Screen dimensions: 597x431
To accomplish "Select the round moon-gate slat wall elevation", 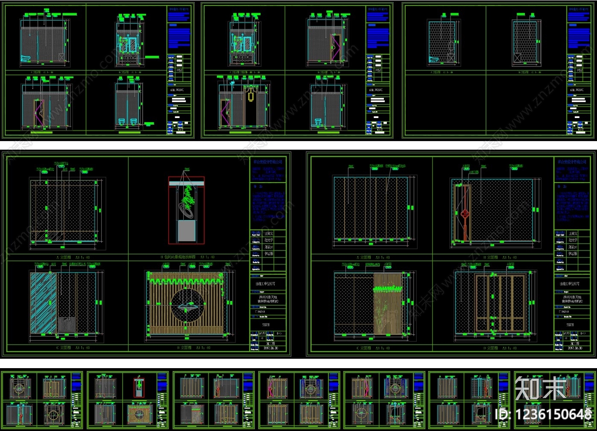I will click(x=186, y=303).
